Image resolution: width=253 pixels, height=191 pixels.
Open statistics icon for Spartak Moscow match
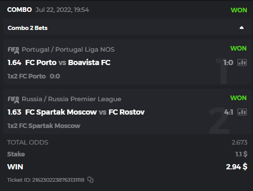coord(242,112)
